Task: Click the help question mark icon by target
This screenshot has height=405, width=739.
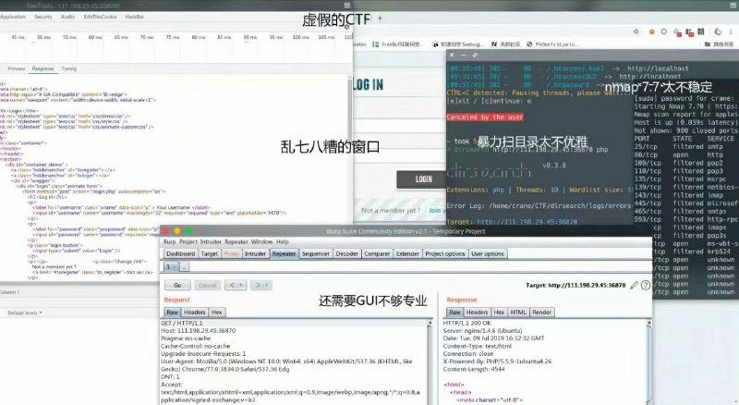Action: [x=645, y=286]
